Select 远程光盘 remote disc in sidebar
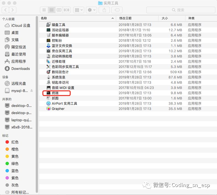 click(15, 83)
